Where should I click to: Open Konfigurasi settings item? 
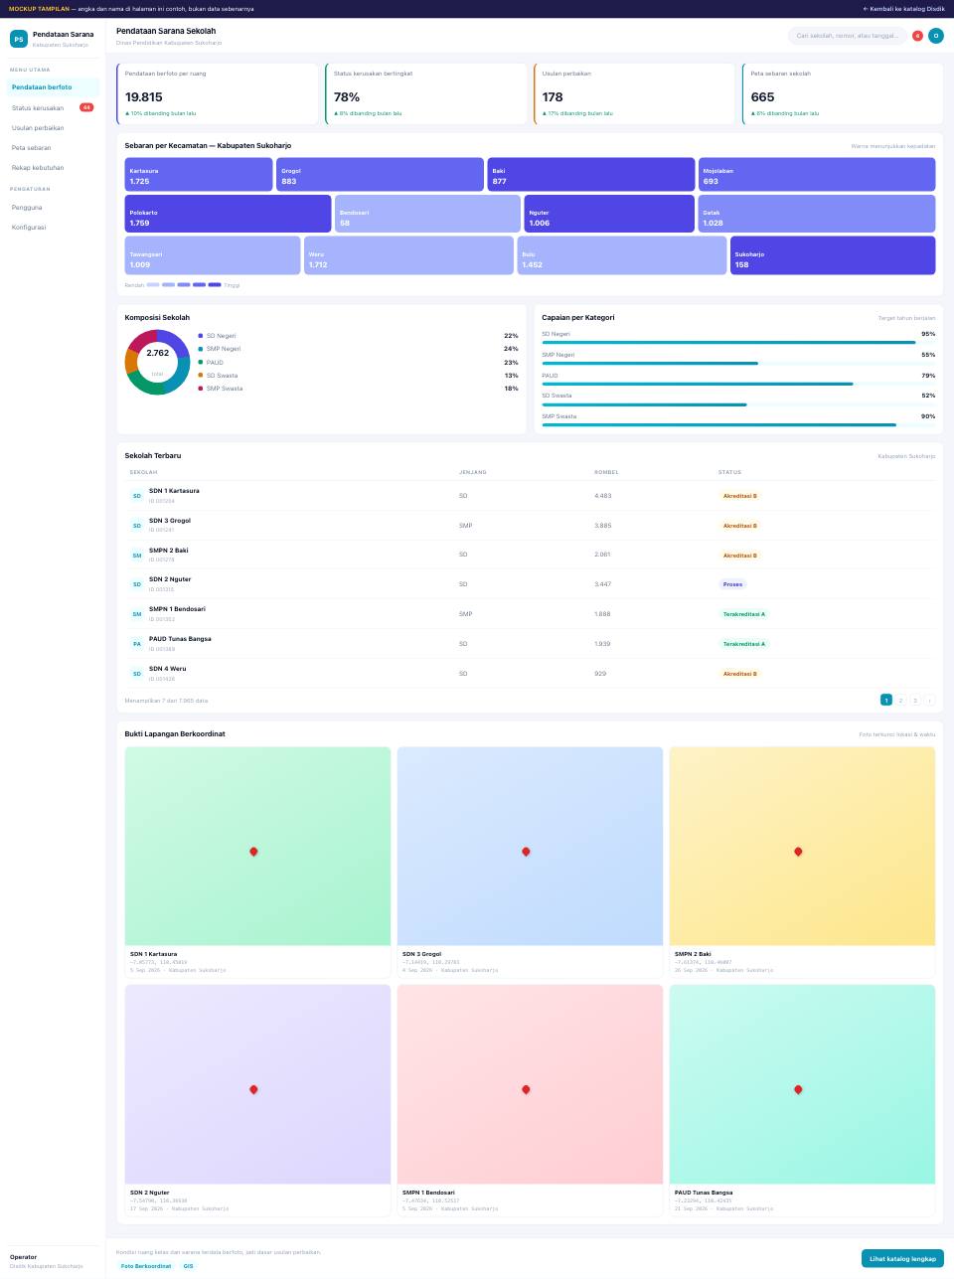pos(53,228)
